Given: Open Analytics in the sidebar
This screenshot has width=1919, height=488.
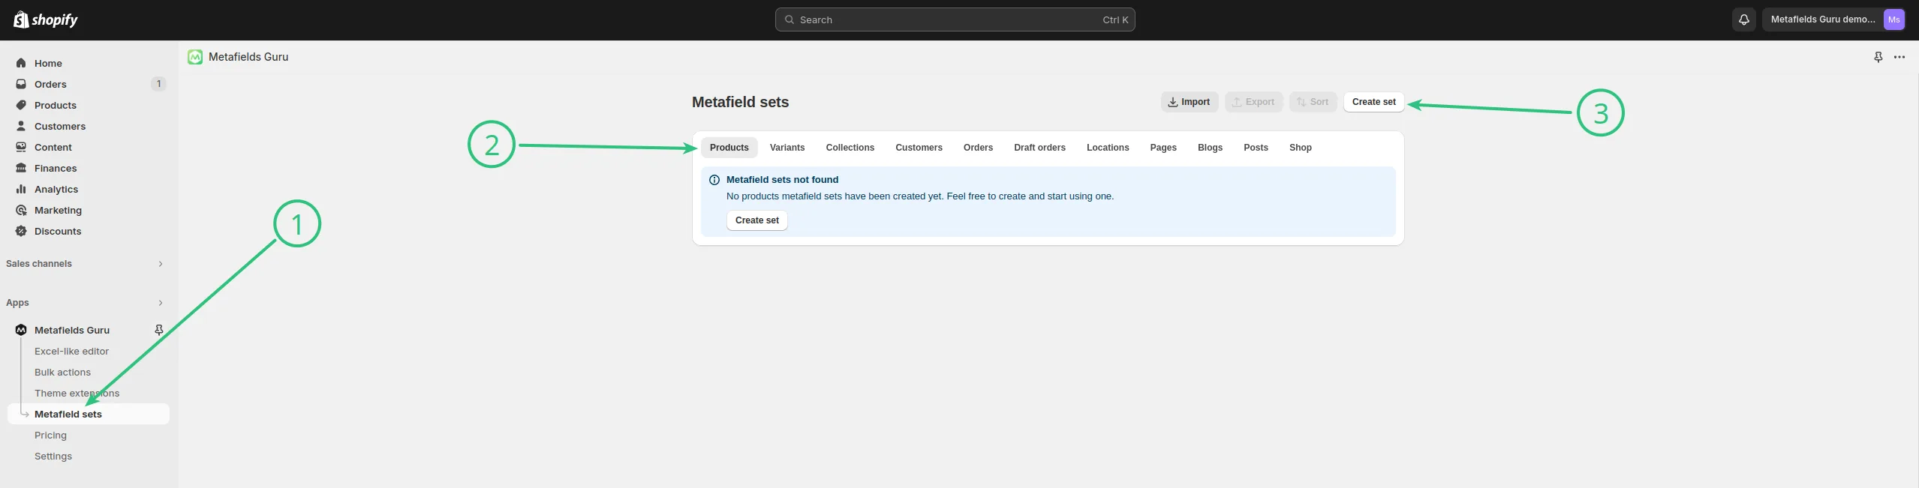Looking at the screenshot, I should click(89, 189).
